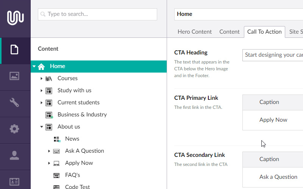Screen dimensions: 303x189
Task: Select Business & Industry in the tree
Action: coord(82,115)
